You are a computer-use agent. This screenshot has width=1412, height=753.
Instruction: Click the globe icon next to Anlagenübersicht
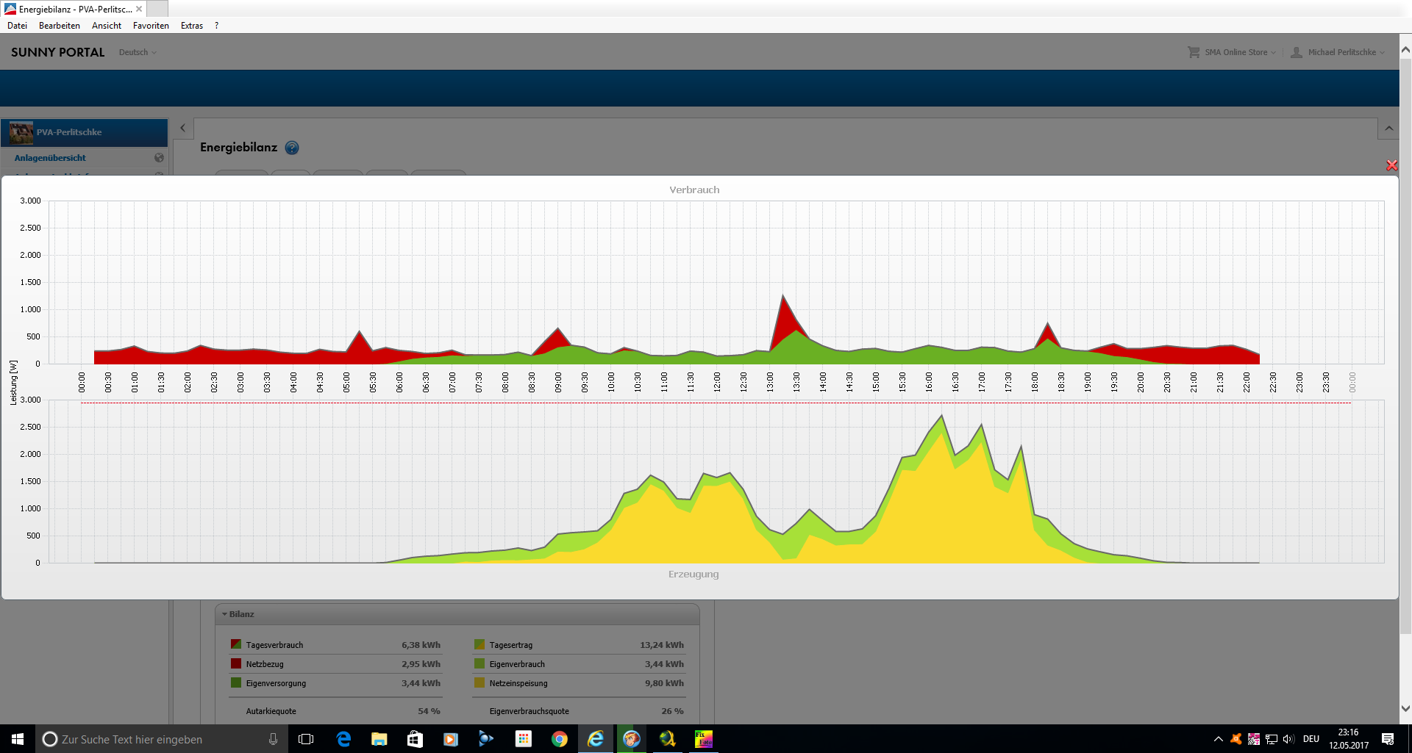coord(159,158)
